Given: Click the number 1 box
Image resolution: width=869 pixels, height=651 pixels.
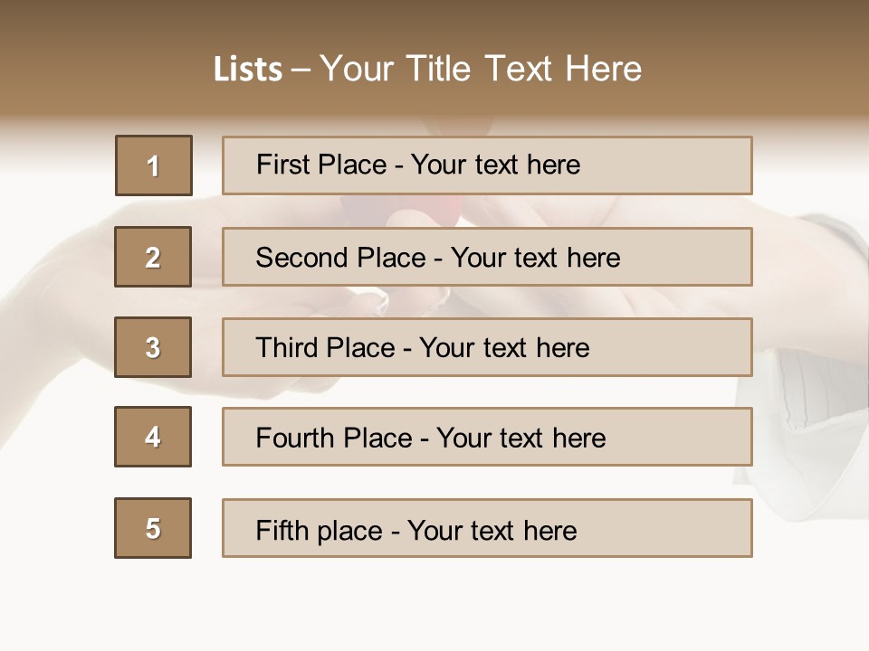Looking at the screenshot, I should point(154,165).
